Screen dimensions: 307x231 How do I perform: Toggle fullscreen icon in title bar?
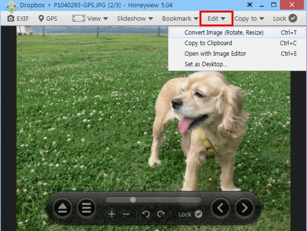[x=250, y=5]
